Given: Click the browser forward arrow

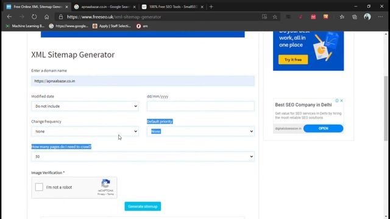Looking at the screenshot, I should click(22, 17).
